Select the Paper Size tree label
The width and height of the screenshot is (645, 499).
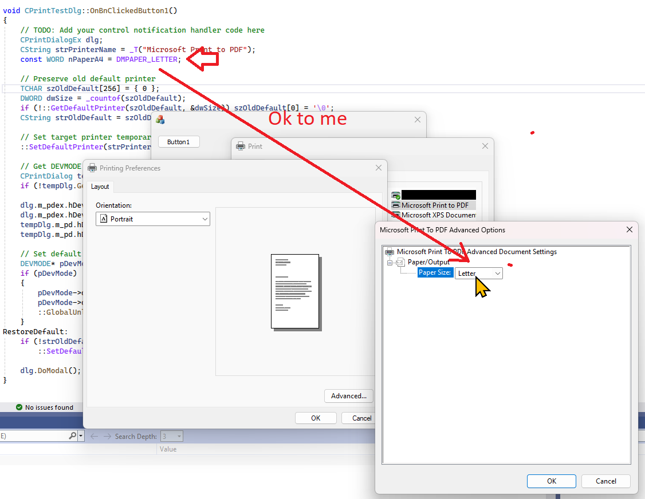click(435, 272)
